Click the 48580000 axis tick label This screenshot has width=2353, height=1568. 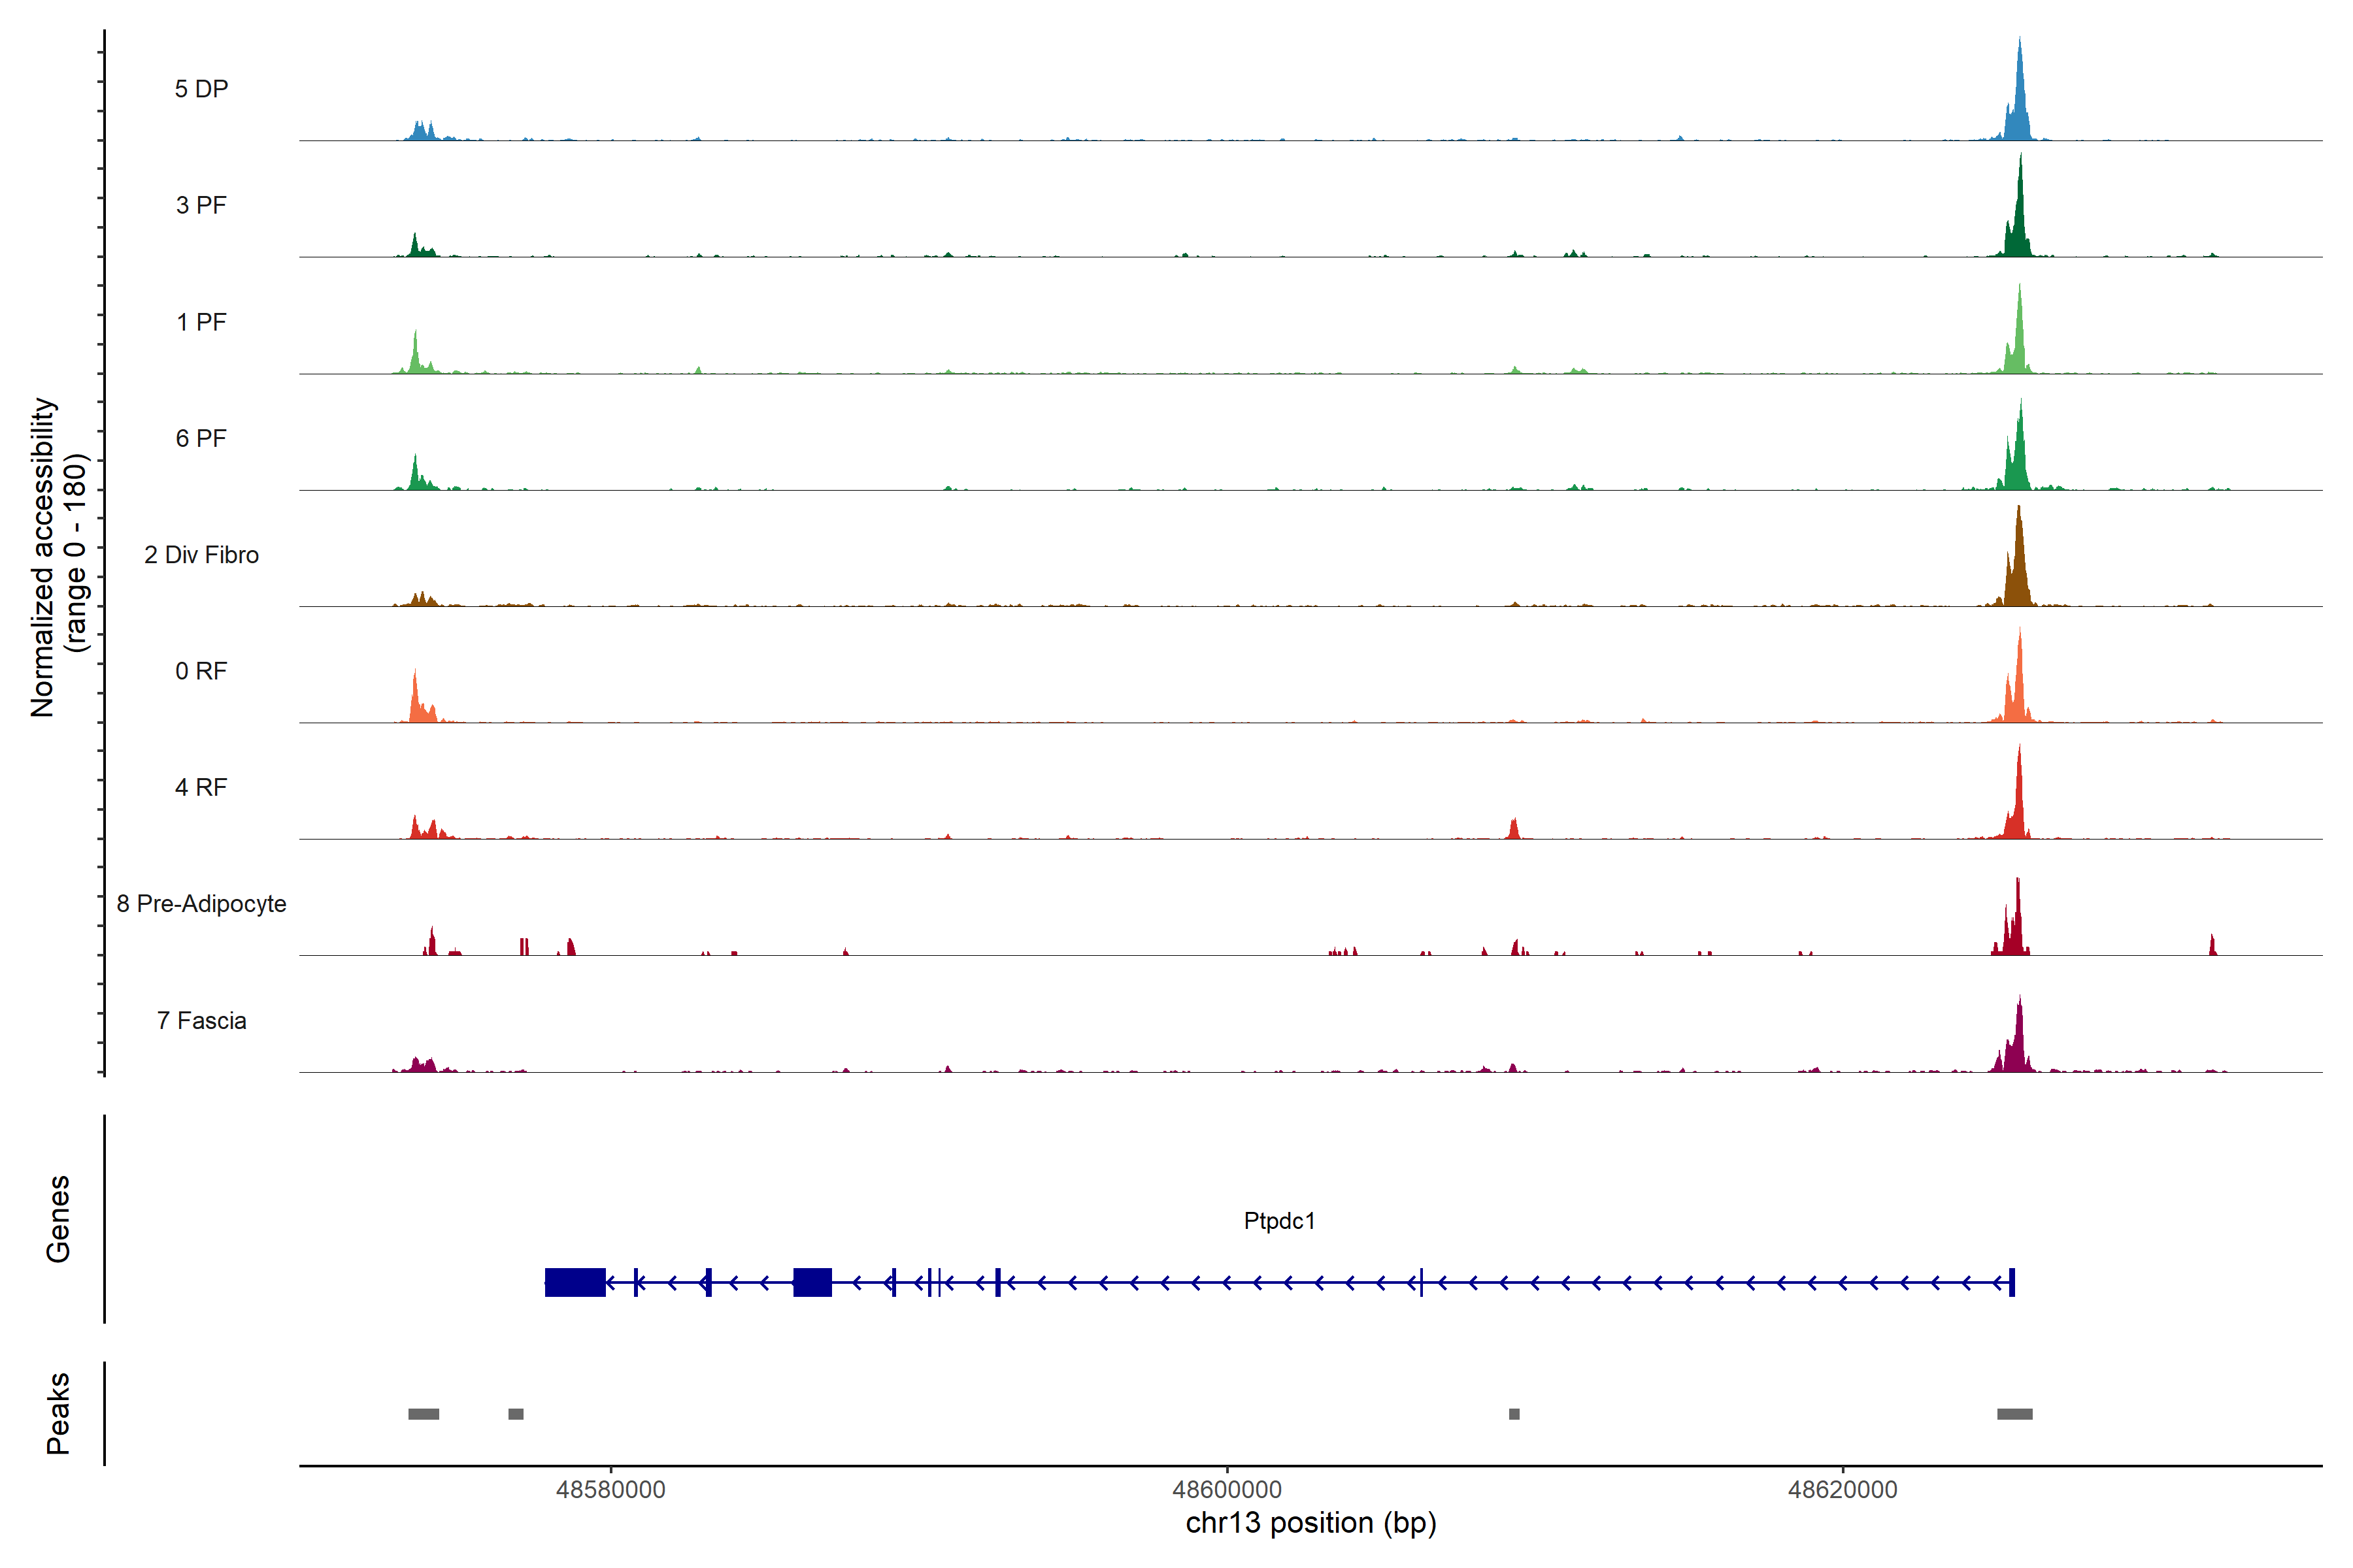click(x=610, y=1490)
